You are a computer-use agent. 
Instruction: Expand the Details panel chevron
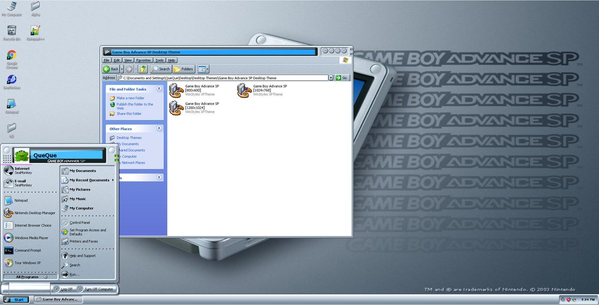159,177
